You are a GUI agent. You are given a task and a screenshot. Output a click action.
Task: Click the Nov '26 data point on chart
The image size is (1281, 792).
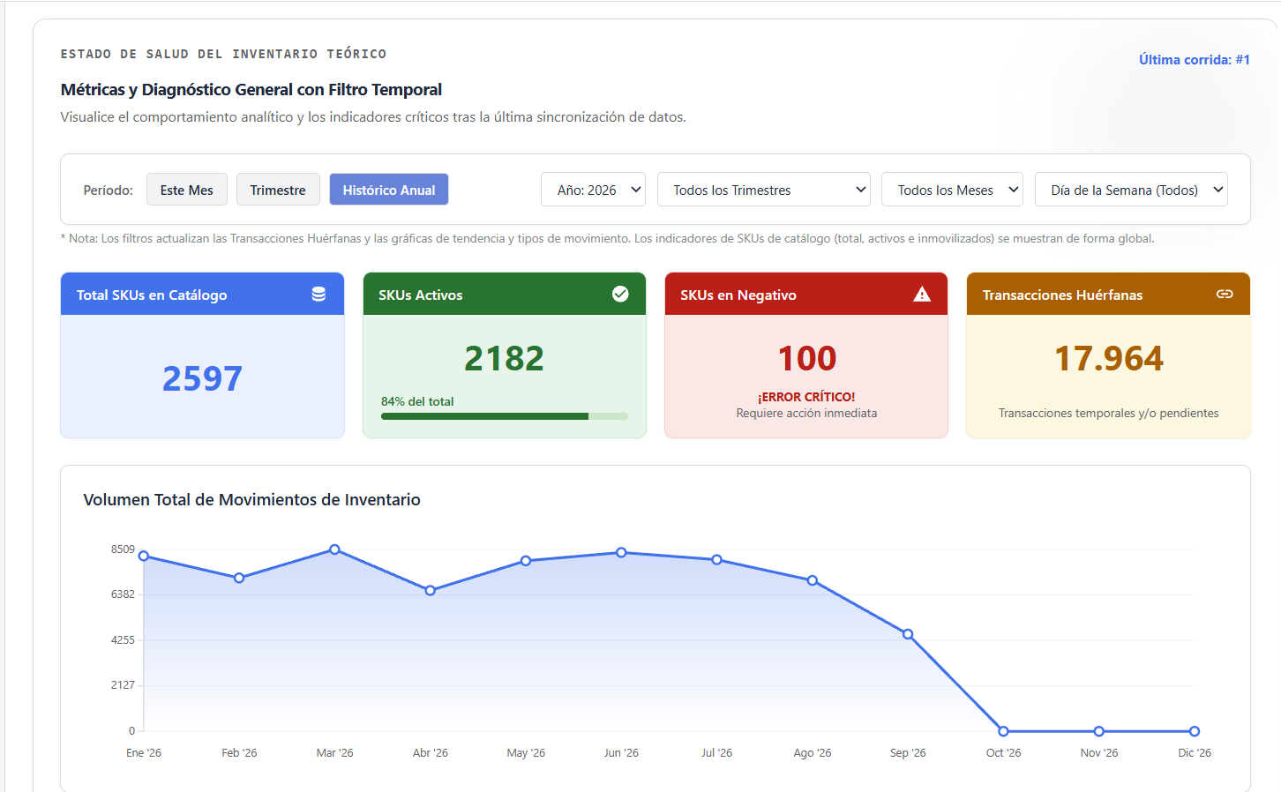pos(1099,731)
